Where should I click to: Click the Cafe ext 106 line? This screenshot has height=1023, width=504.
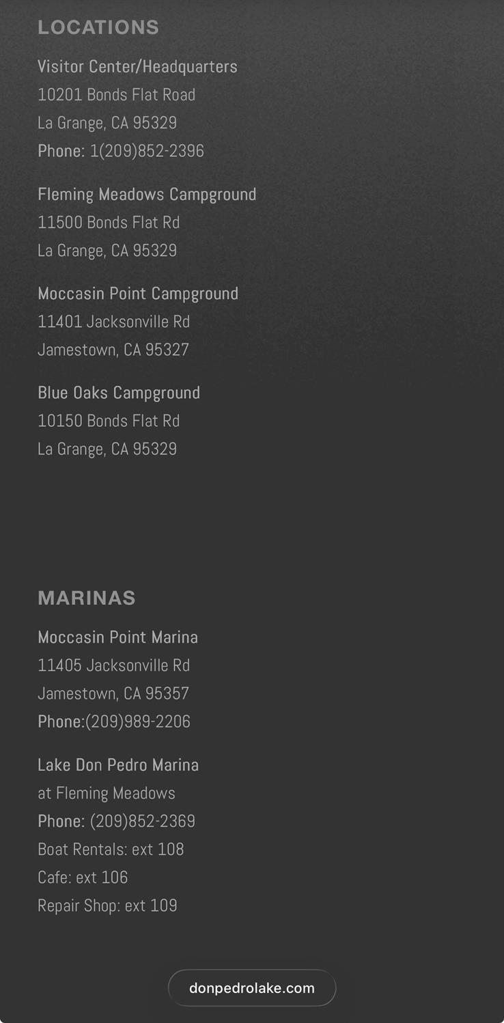click(83, 878)
